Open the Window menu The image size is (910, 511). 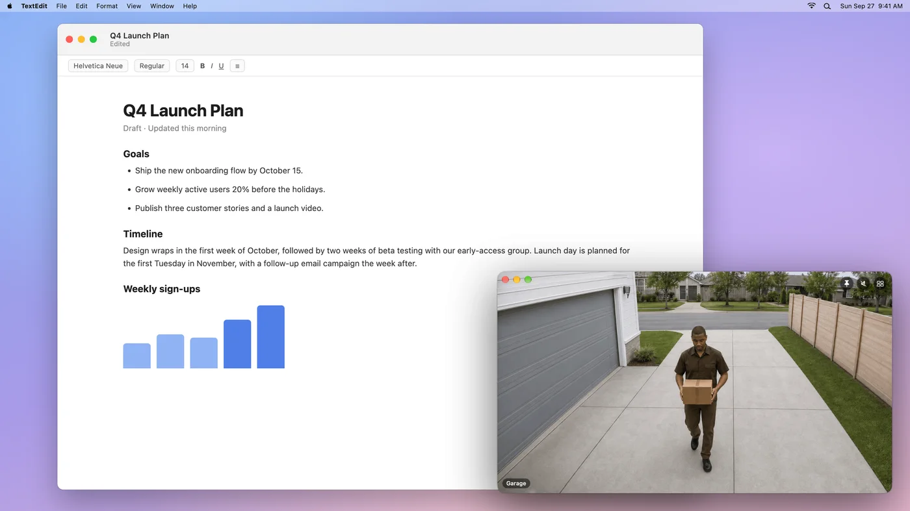[162, 6]
